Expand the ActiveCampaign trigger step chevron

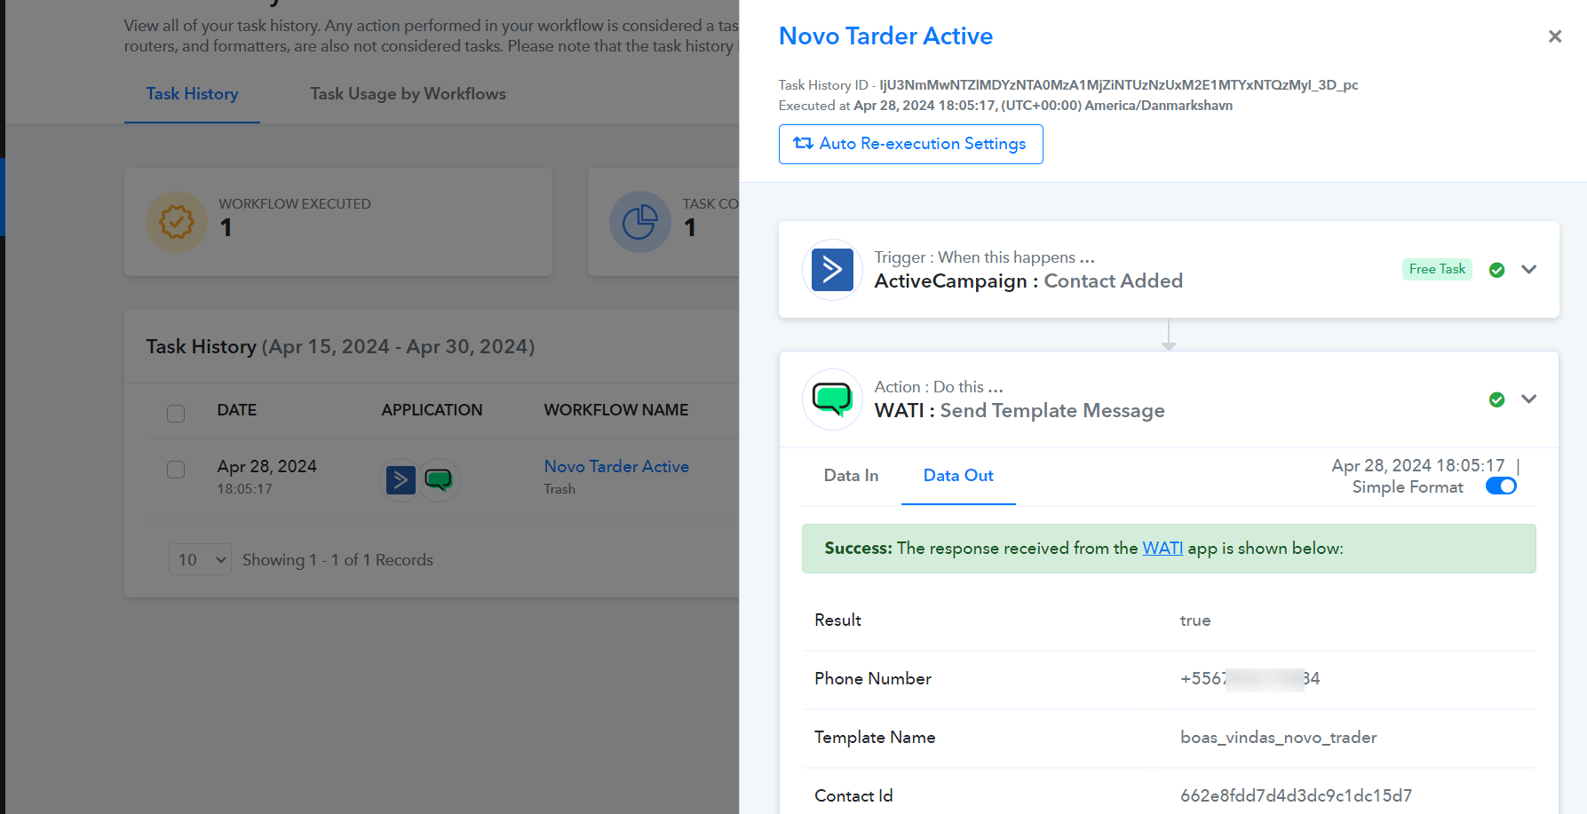coord(1528,269)
